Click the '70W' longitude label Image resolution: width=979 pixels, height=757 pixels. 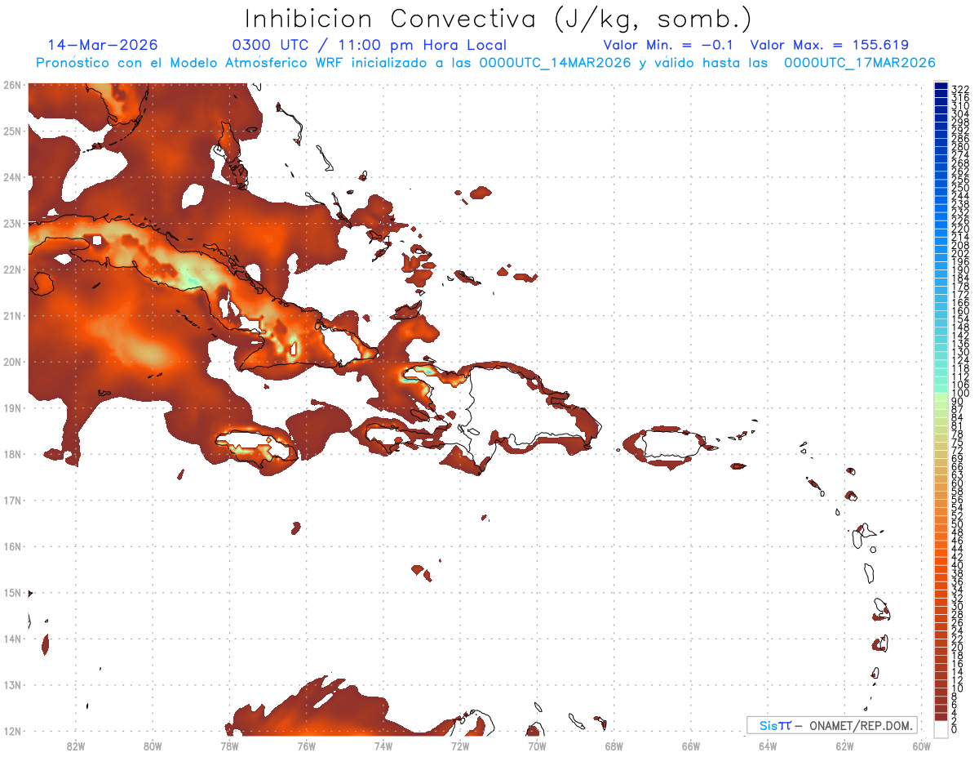[537, 746]
